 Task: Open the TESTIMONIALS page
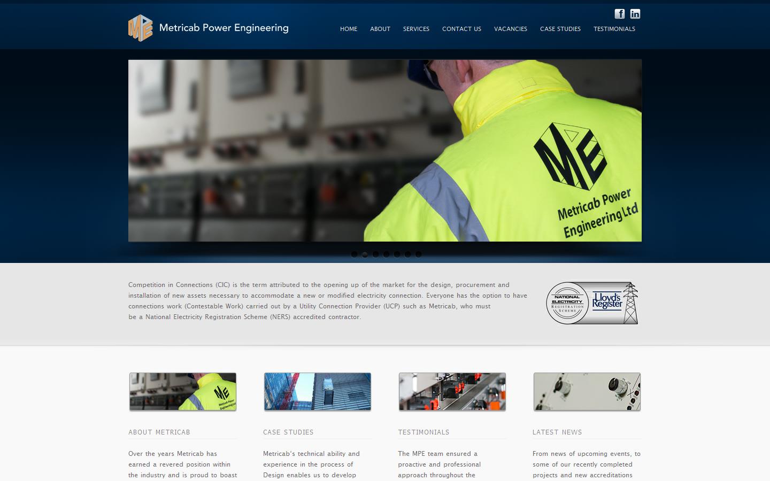(614, 29)
